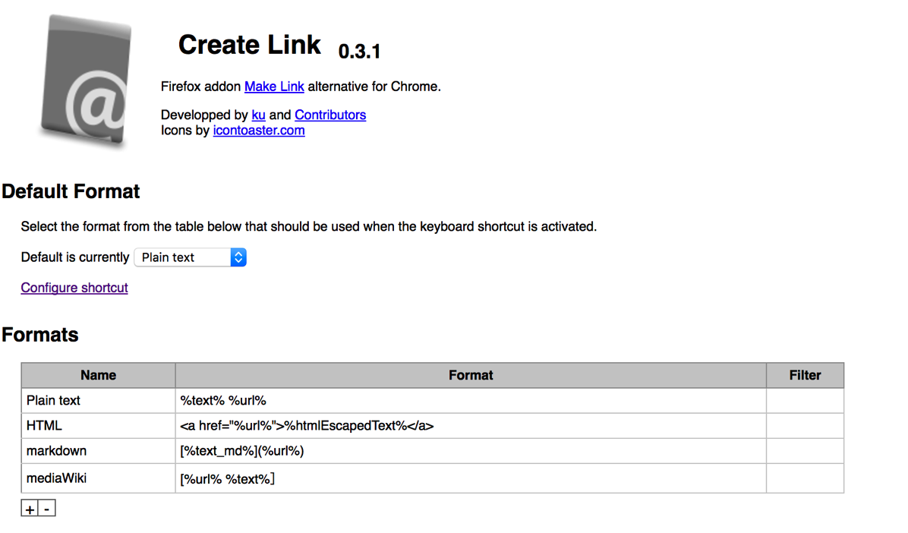Click the mediaWiki format string cell
The image size is (908, 533).
click(470, 478)
